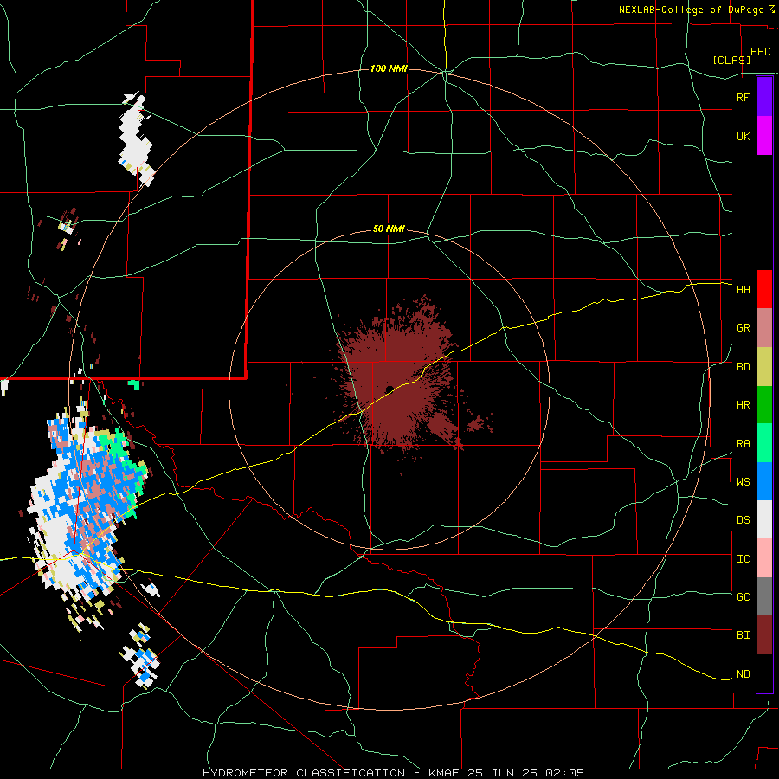Click the 50 NMI range ring label
779x779 pixels.
tap(389, 229)
